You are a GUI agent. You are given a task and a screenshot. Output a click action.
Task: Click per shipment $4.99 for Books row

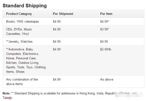coord(57,21)
